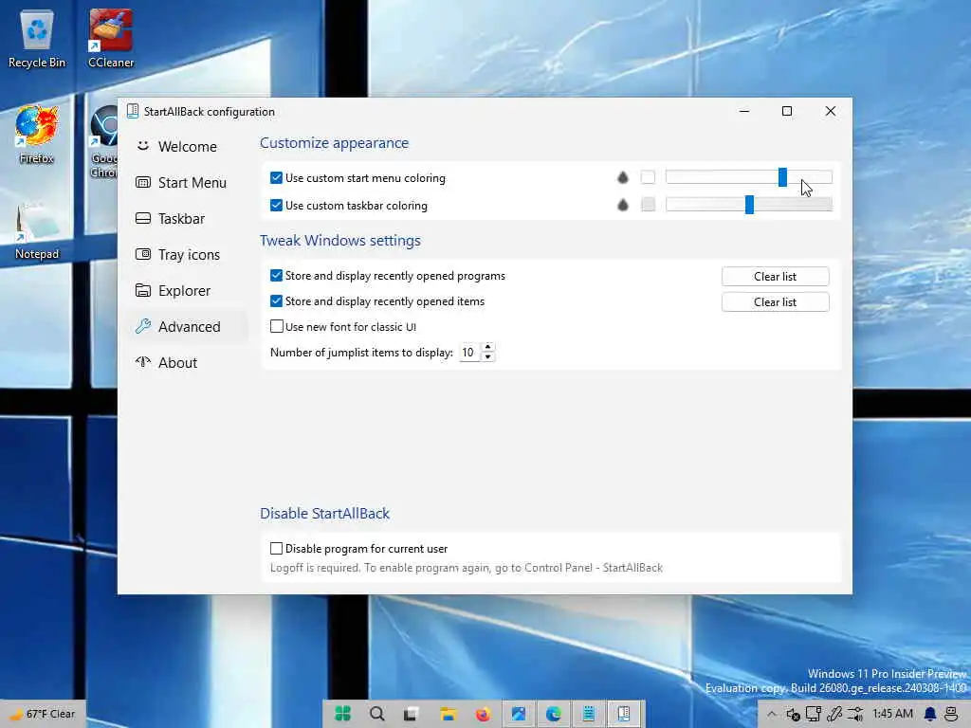Toggle Store and display recently opened programs
This screenshot has width=971, height=728.
pyautogui.click(x=276, y=276)
